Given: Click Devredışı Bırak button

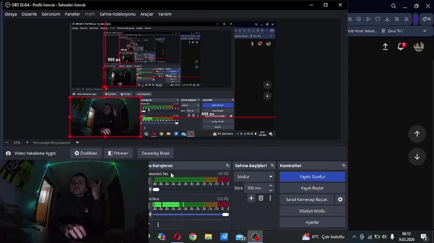Looking at the screenshot, I should (x=155, y=153).
